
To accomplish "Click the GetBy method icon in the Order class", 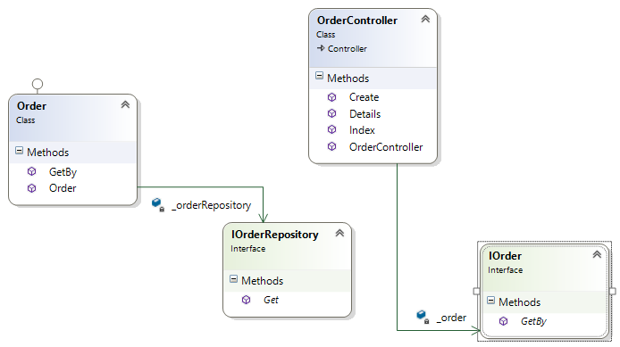I will [x=31, y=171].
